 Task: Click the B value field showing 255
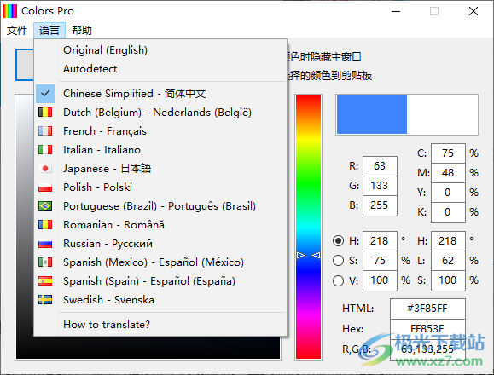(380, 205)
